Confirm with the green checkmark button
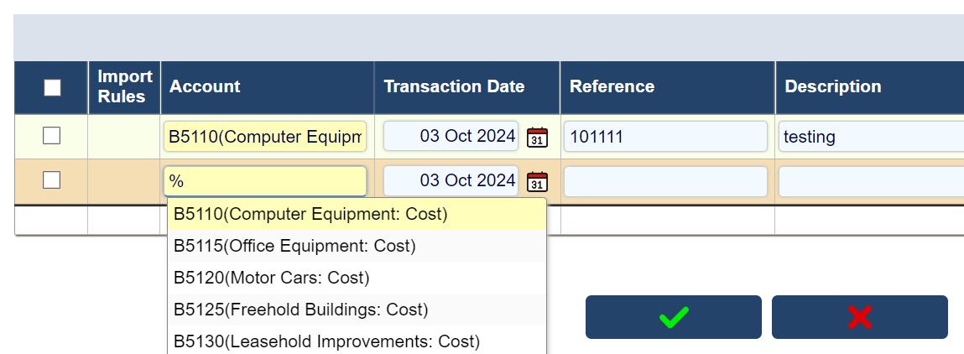The image size is (964, 354). 673,317
